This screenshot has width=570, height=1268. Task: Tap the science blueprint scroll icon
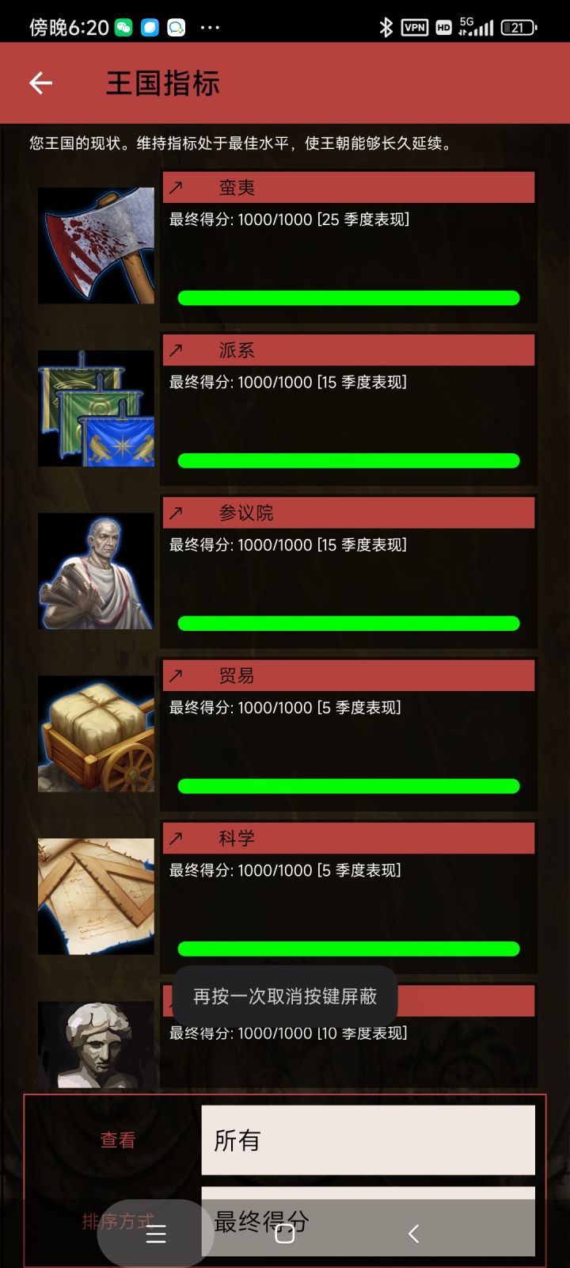click(96, 896)
